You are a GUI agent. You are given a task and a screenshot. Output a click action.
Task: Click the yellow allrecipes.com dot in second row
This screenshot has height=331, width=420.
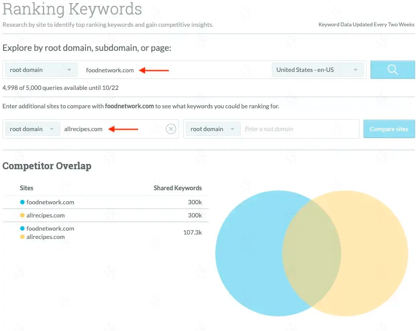[x=22, y=215]
